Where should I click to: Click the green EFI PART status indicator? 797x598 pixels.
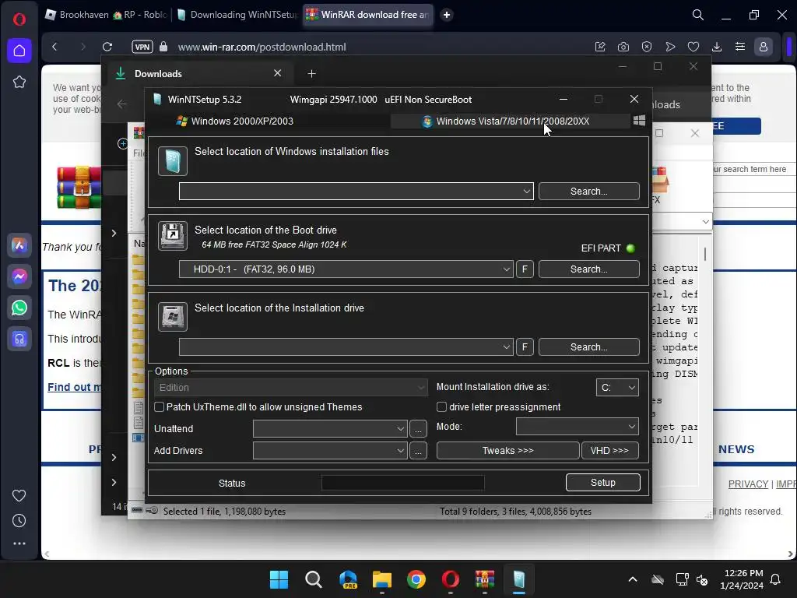click(630, 248)
